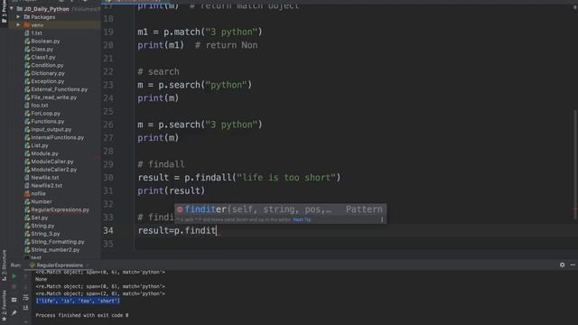Viewport: 578px width, 325px height.
Task: Open Newfile.txt in project tree
Action: (42, 178)
